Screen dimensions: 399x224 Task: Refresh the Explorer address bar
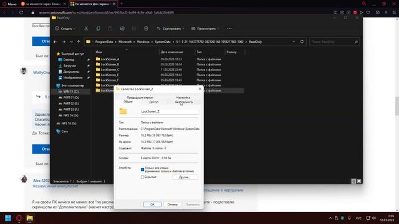[x=302, y=42]
